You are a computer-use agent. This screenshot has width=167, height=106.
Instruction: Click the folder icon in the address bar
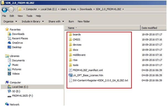point(20,9)
